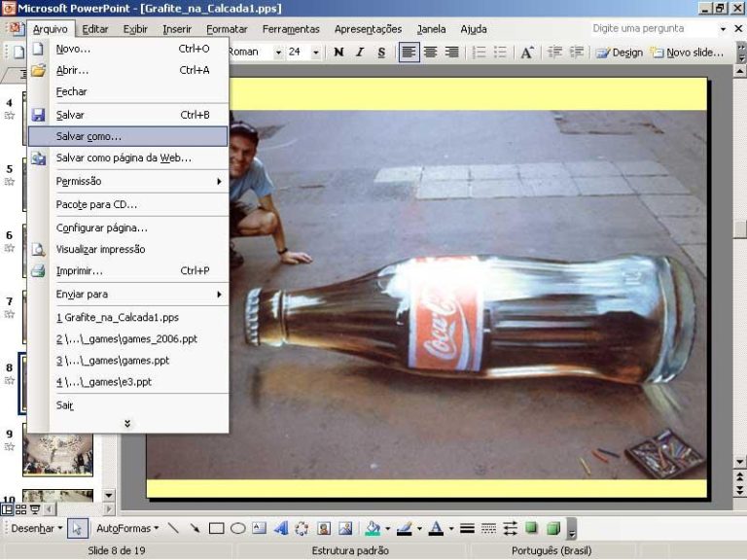Viewport: 747px width, 560px height.
Task: Open Formatar menu
Action: click(x=227, y=29)
